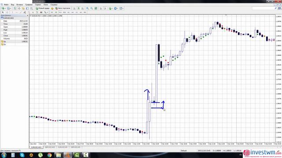Open uTorrent from the taskbar
Screen dimensions: 282x158
tap(40, 155)
